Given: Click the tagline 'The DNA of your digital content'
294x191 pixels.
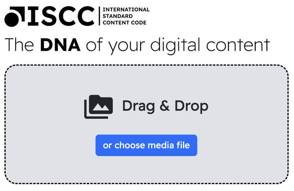Looking at the screenshot, I should pyautogui.click(x=137, y=45).
